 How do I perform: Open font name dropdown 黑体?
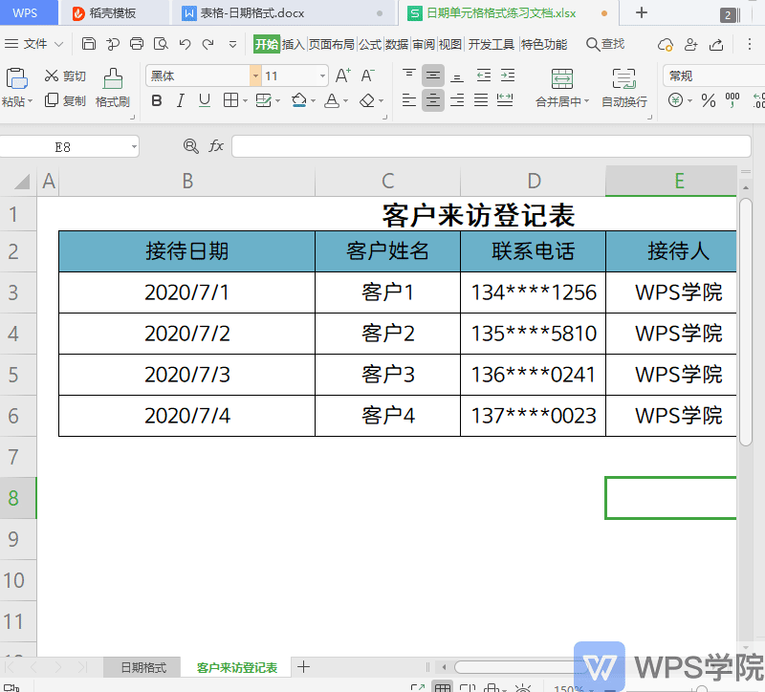[x=255, y=76]
